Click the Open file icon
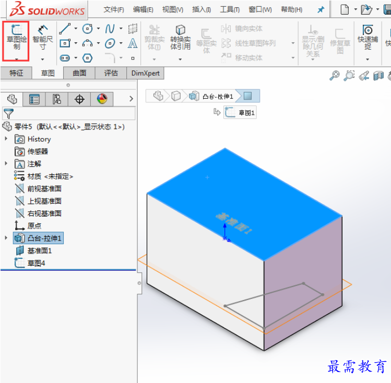This screenshot has height=383, width=391. [x=366, y=10]
